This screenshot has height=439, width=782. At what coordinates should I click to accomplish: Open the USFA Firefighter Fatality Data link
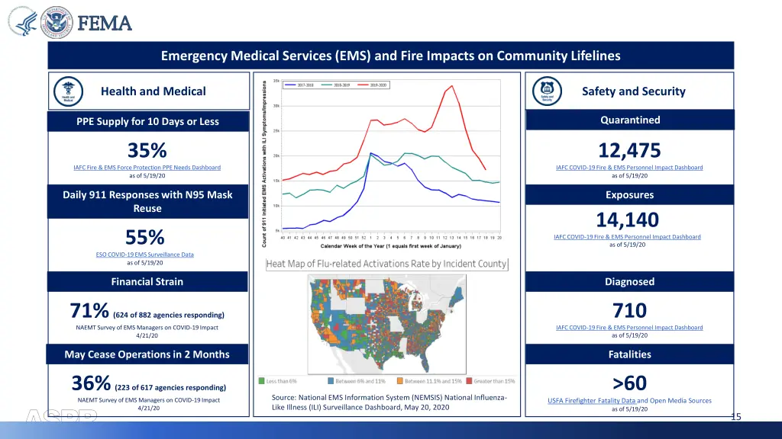click(x=592, y=399)
